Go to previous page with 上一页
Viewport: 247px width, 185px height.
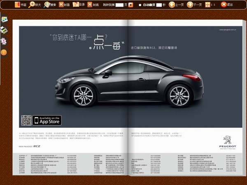(176, 5)
